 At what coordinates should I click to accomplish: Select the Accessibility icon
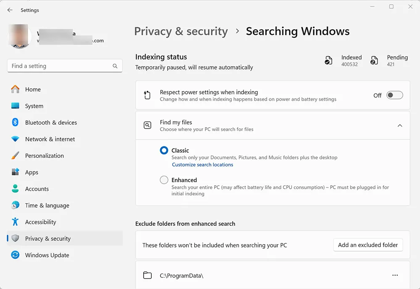coord(16,222)
